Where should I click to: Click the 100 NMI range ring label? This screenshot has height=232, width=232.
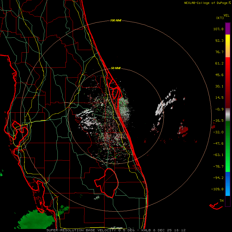[x=116, y=20]
